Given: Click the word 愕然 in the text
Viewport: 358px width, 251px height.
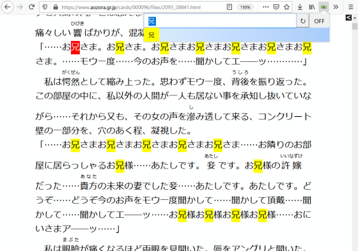Looking at the screenshot, I should [71, 82].
